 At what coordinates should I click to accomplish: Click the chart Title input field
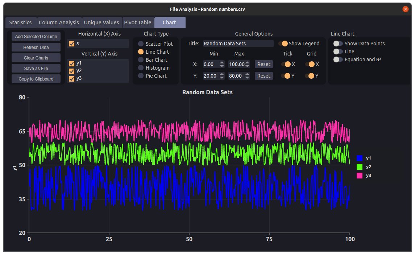click(238, 44)
